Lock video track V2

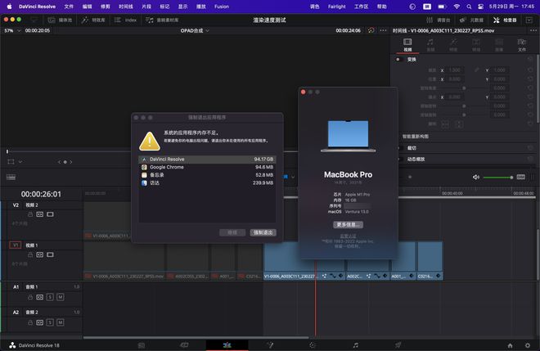coord(29,214)
